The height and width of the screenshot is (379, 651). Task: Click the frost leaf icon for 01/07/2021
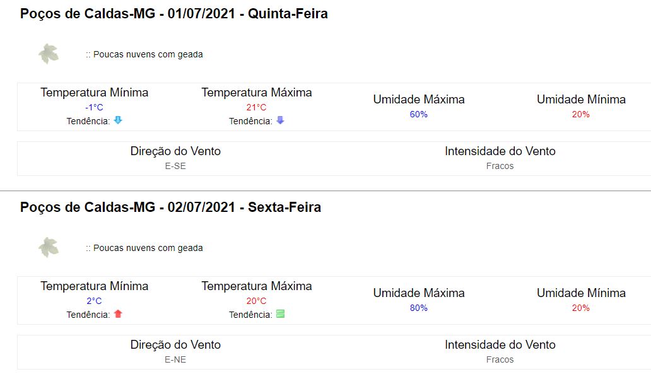[x=49, y=54]
